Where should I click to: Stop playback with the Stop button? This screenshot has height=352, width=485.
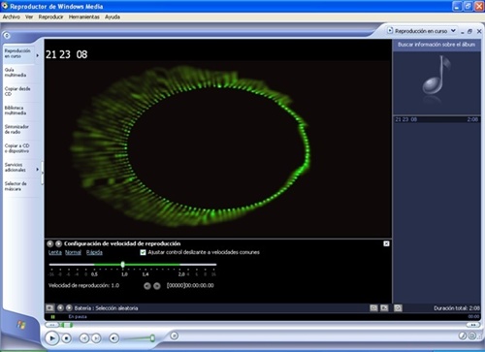click(67, 338)
